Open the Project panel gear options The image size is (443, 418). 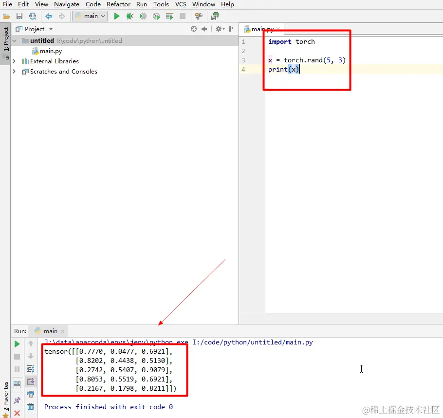pyautogui.click(x=220, y=29)
